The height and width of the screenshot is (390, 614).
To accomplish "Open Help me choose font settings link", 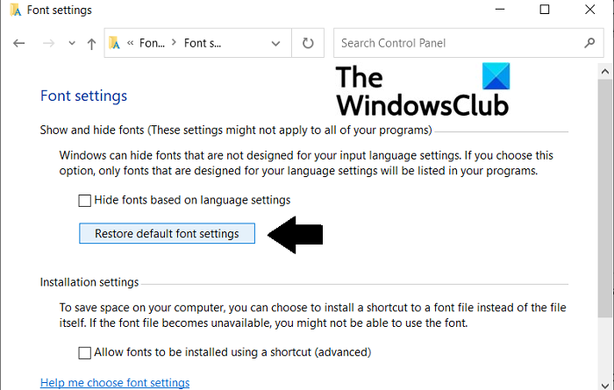I will click(x=115, y=383).
